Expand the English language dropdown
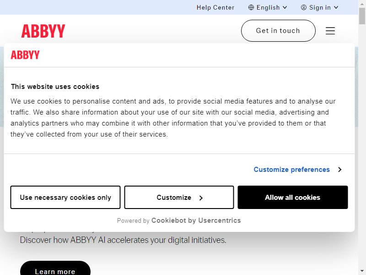 [268, 7]
